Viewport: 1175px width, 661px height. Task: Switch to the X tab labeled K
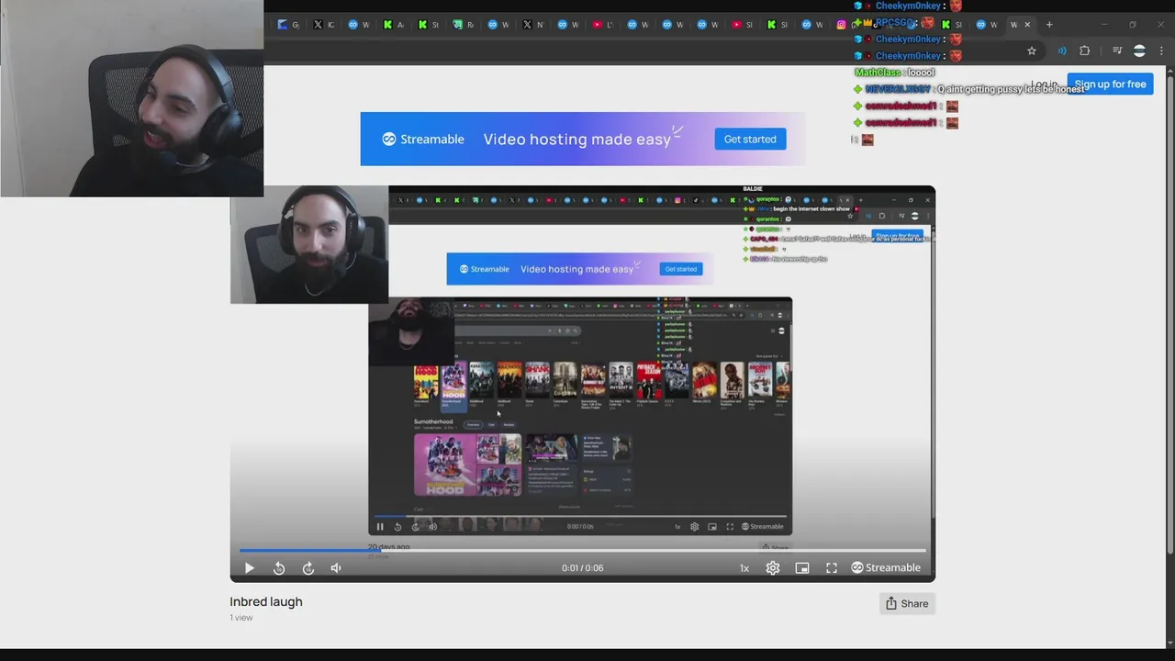pos(324,25)
